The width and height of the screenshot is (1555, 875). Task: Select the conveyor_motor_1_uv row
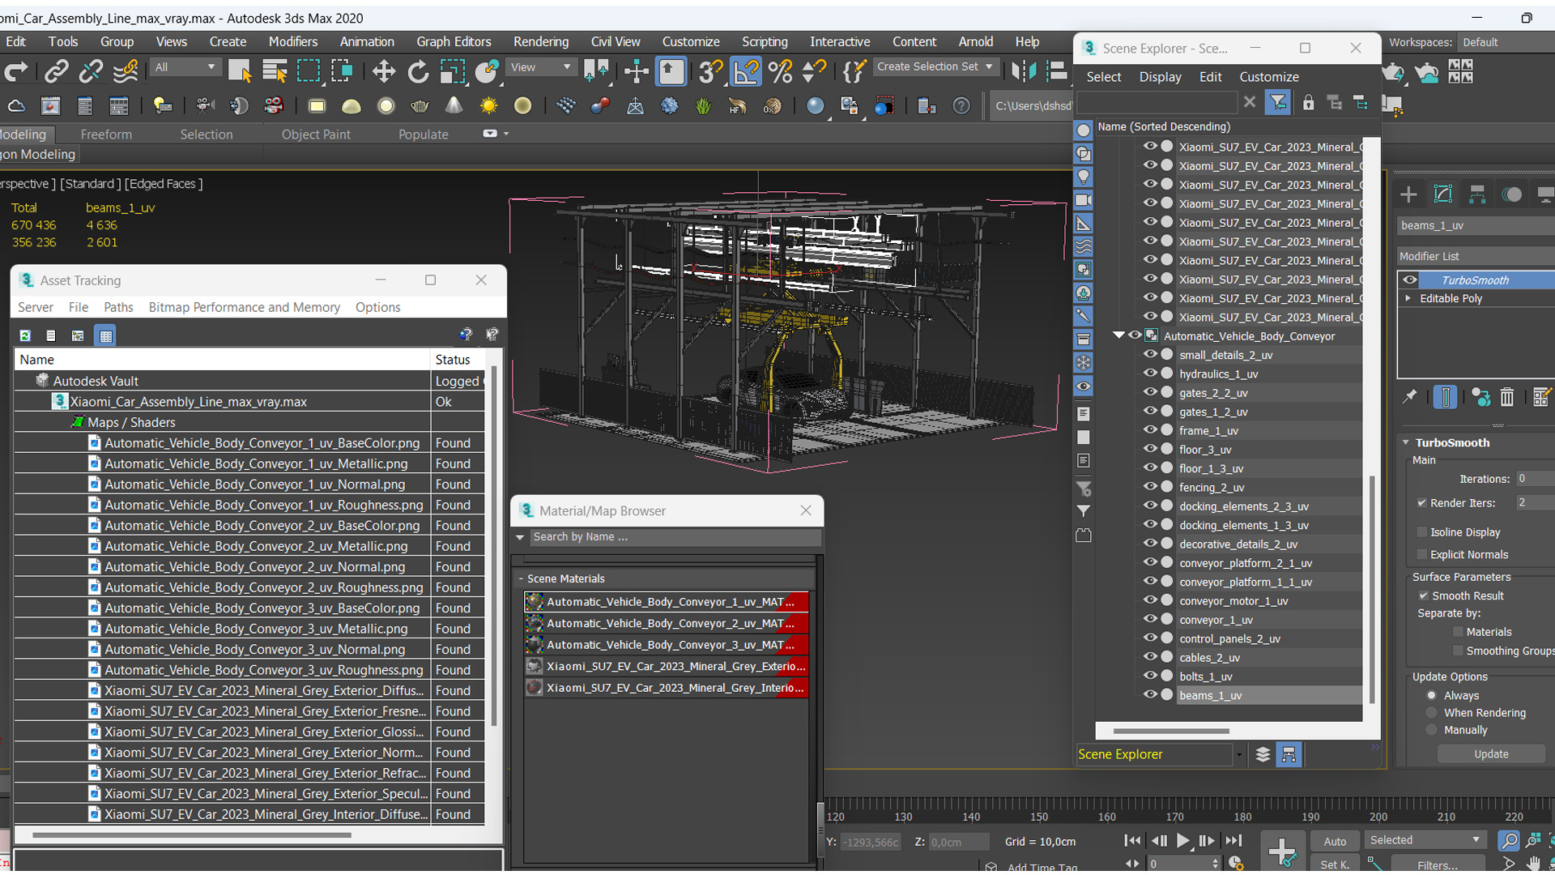point(1233,601)
